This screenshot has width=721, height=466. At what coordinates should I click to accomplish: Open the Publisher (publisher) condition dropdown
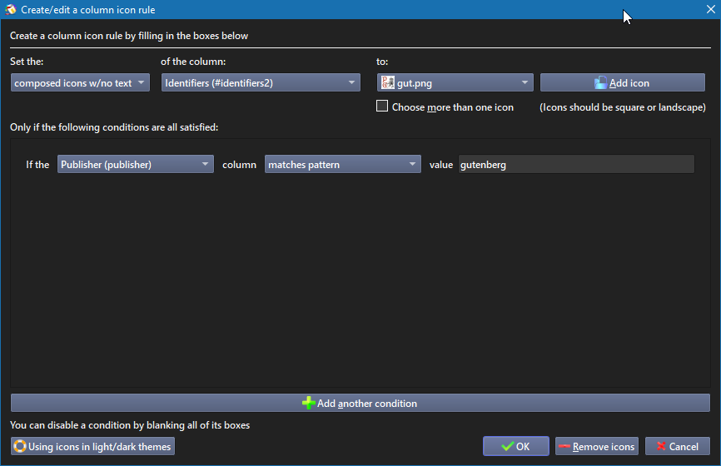[136, 164]
